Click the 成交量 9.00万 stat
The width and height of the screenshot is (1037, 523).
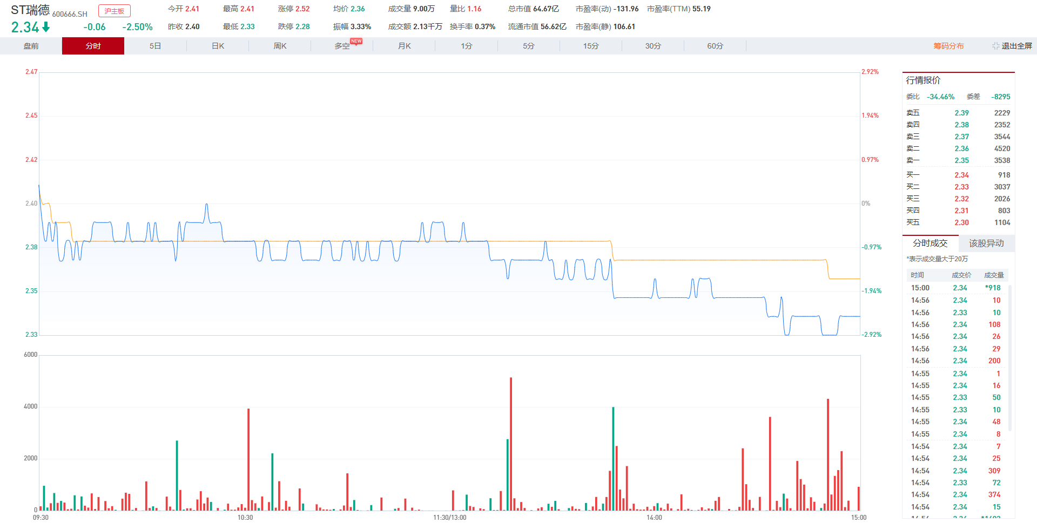click(411, 9)
